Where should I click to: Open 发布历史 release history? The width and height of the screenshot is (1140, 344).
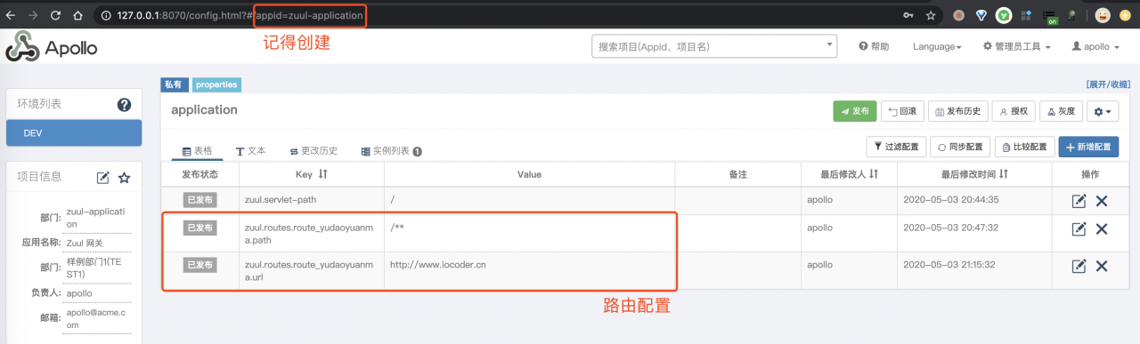click(958, 111)
